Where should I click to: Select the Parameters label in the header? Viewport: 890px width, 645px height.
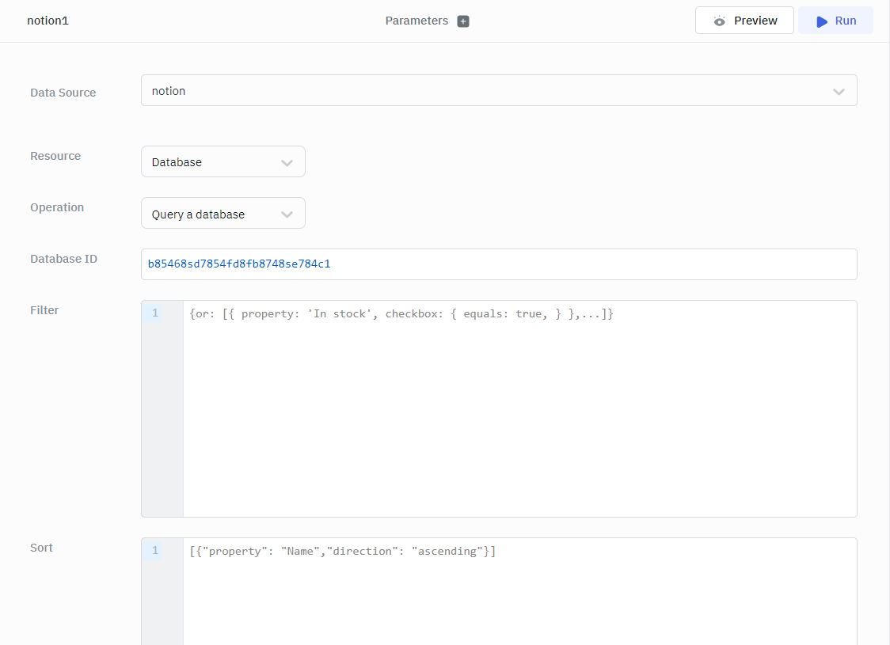(416, 21)
